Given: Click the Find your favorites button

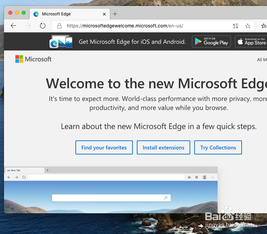Looking at the screenshot, I should 104,147.
